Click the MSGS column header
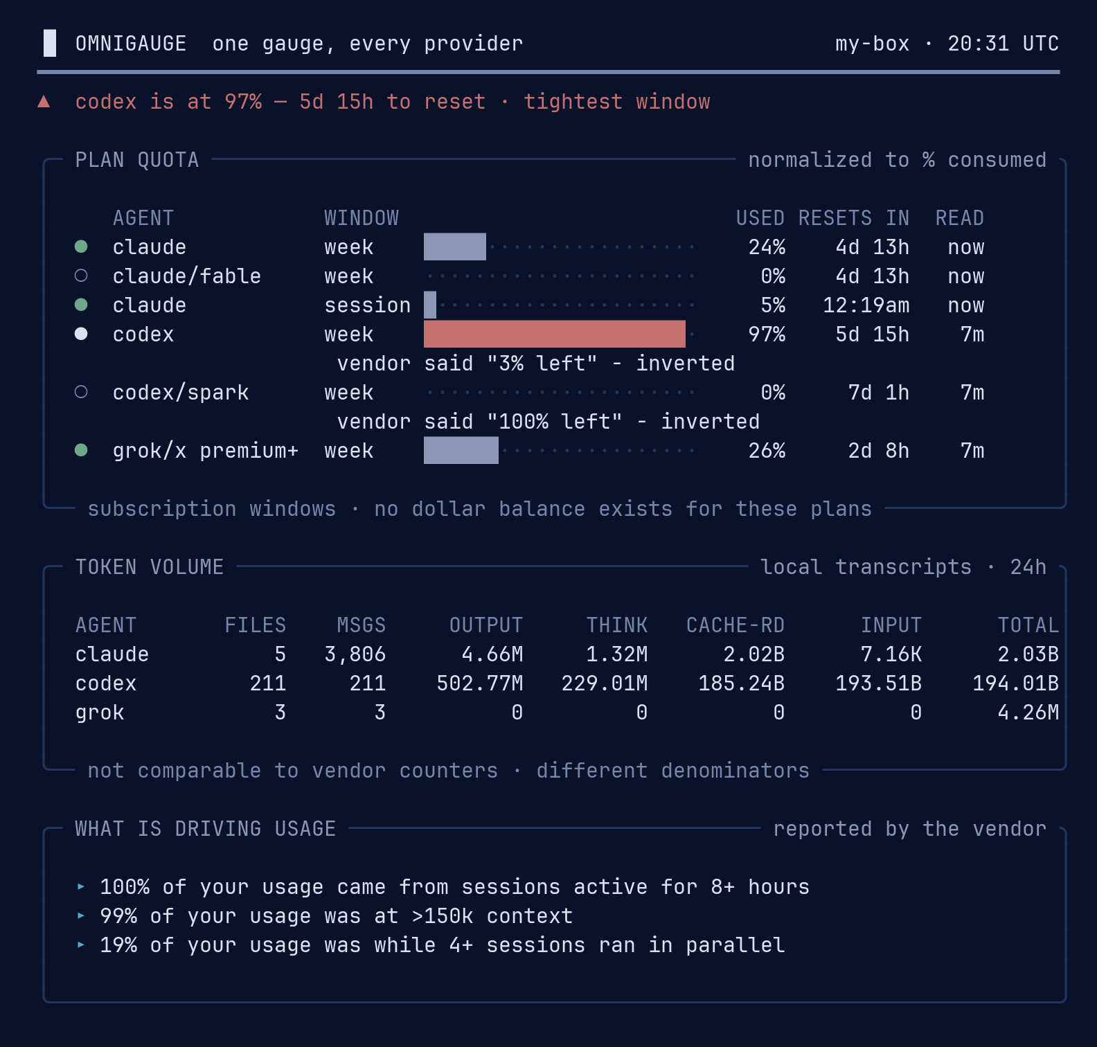Image resolution: width=1097 pixels, height=1047 pixels. click(x=362, y=625)
